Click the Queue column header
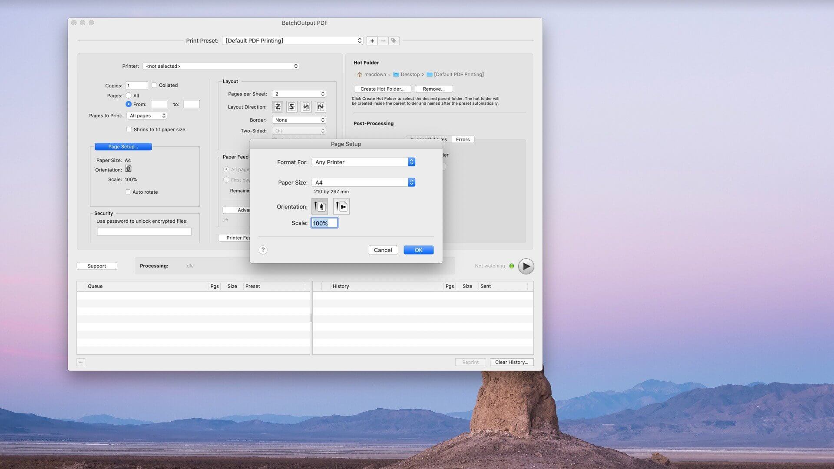The width and height of the screenshot is (834, 469). (x=147, y=286)
